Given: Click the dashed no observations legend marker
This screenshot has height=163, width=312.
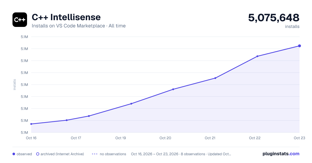Looking at the screenshot, I should tap(95, 154).
